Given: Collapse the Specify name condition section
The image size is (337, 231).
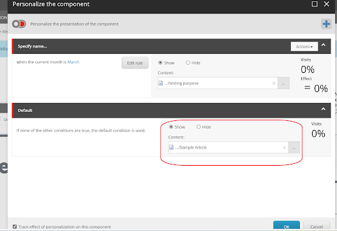Looking at the screenshot, I should coord(324,45).
